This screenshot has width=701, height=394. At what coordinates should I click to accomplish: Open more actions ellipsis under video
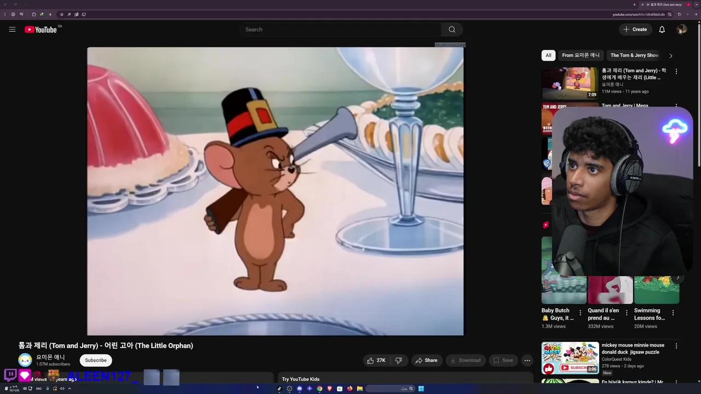tap(527, 360)
